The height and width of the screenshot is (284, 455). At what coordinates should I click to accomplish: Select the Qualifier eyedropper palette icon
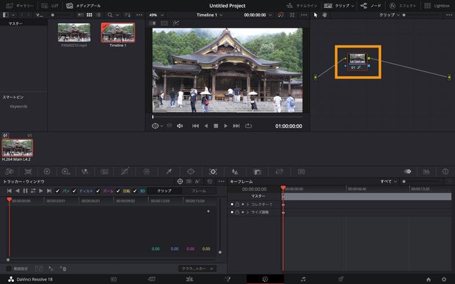coord(169,172)
